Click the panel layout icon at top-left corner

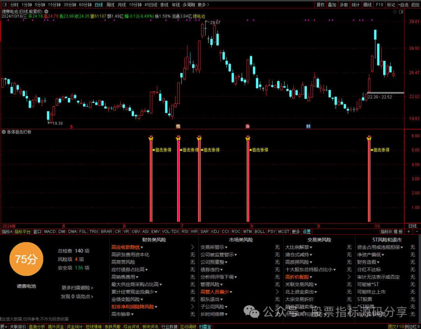pos(4,5)
